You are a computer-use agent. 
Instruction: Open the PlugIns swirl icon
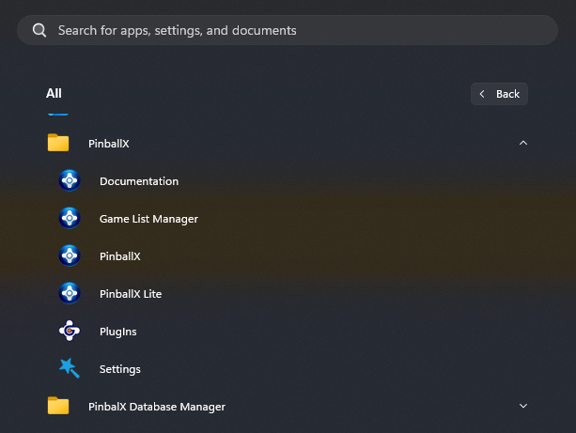click(70, 331)
